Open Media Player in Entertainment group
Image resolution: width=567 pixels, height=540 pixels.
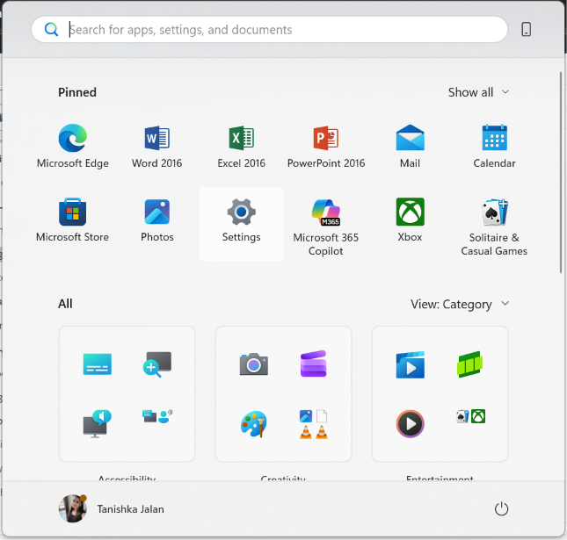410,423
